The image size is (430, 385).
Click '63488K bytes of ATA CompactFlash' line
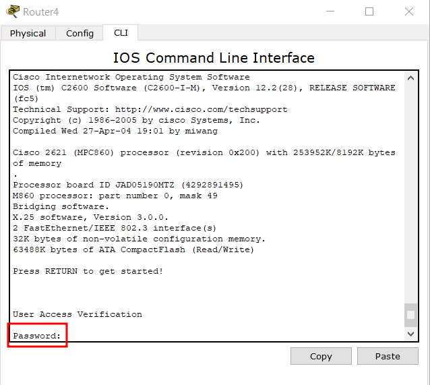click(133, 249)
